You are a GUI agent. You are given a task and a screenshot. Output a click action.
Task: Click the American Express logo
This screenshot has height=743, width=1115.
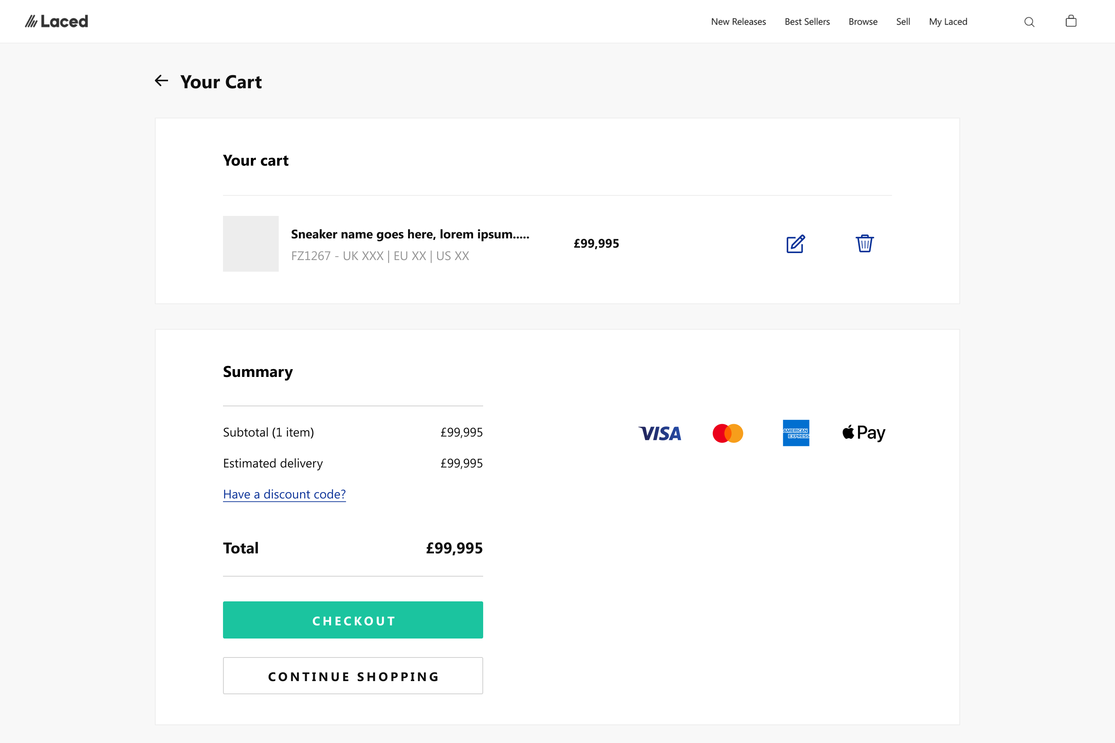pyautogui.click(x=796, y=433)
